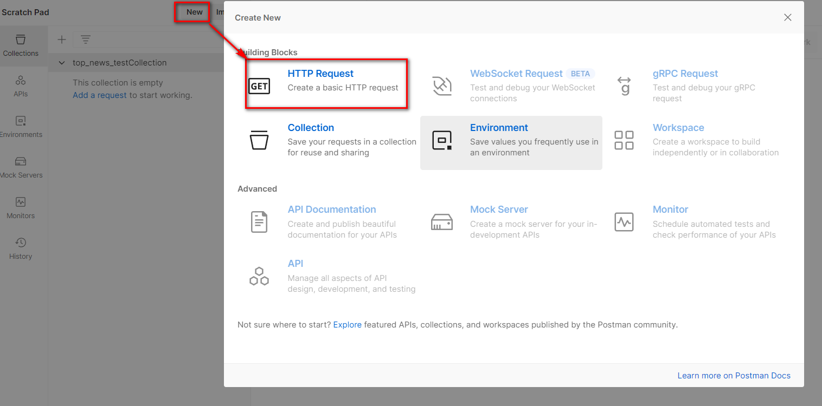
Task: Open the History sidebar tab
Action: (21, 248)
